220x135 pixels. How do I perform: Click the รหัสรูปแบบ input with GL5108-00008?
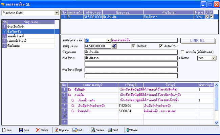coord(98,46)
